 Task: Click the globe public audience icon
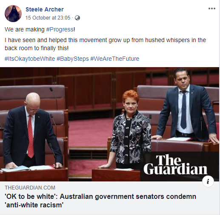77,18
